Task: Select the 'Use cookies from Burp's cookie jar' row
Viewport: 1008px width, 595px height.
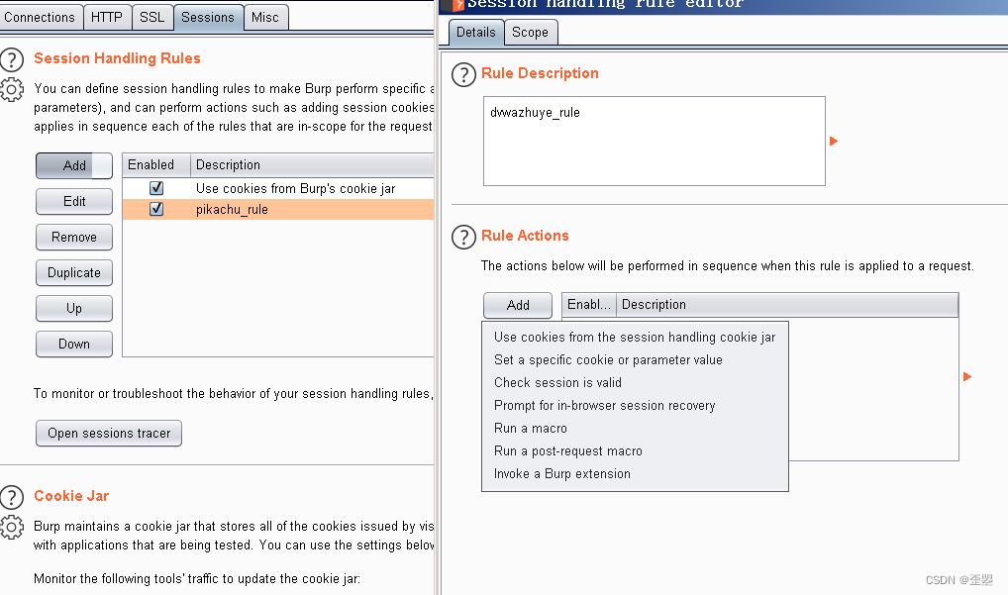Action: pyautogui.click(x=278, y=188)
